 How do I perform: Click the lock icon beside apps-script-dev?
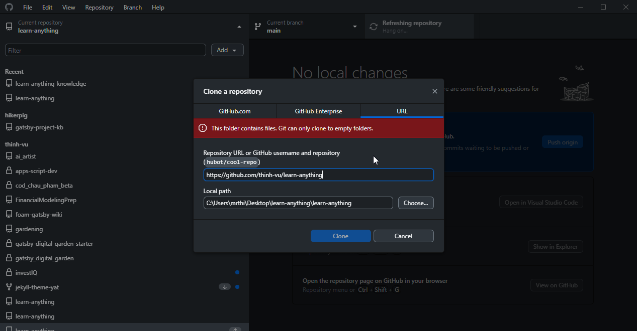(x=9, y=171)
